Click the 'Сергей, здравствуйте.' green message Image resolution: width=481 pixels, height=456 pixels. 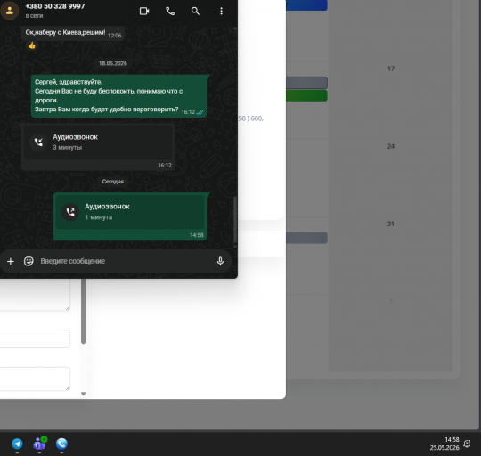118,95
